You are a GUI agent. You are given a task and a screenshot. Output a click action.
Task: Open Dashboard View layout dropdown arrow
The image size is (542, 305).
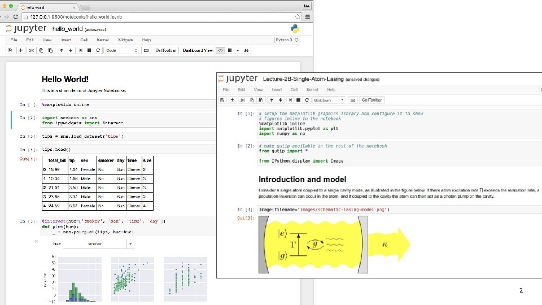[238, 50]
